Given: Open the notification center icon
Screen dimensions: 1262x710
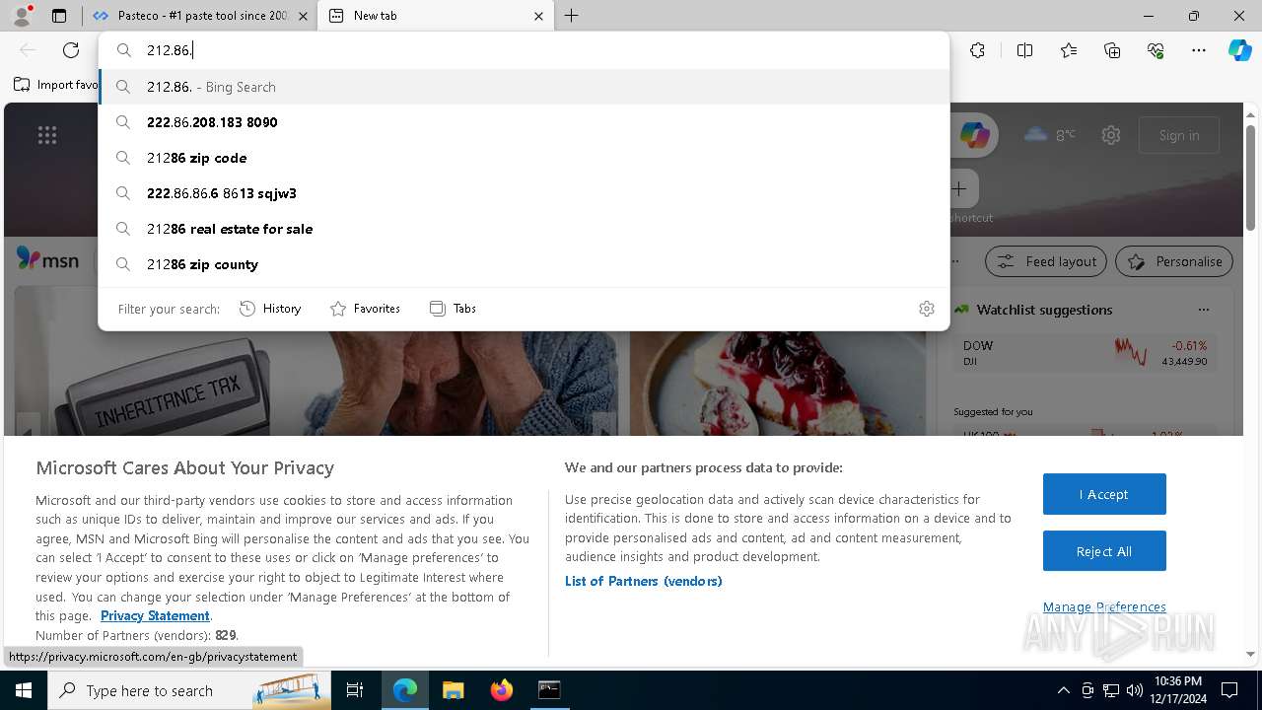Looking at the screenshot, I should 1229,690.
